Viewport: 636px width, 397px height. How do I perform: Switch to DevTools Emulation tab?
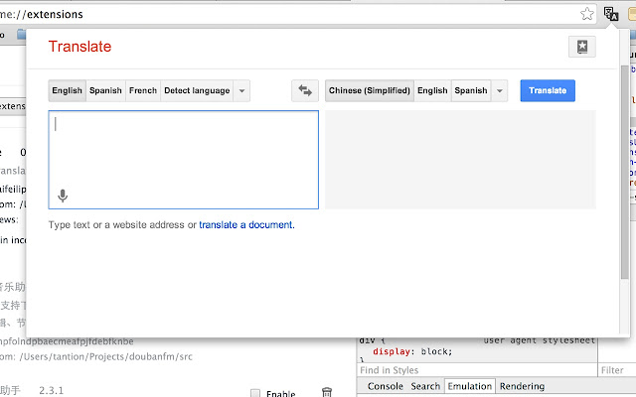[x=470, y=386]
